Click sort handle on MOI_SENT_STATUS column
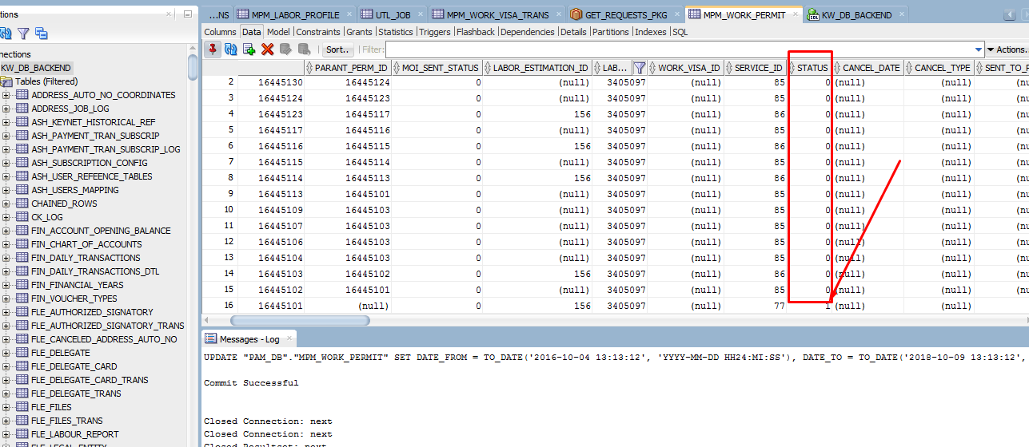This screenshot has width=1029, height=447. [397, 68]
